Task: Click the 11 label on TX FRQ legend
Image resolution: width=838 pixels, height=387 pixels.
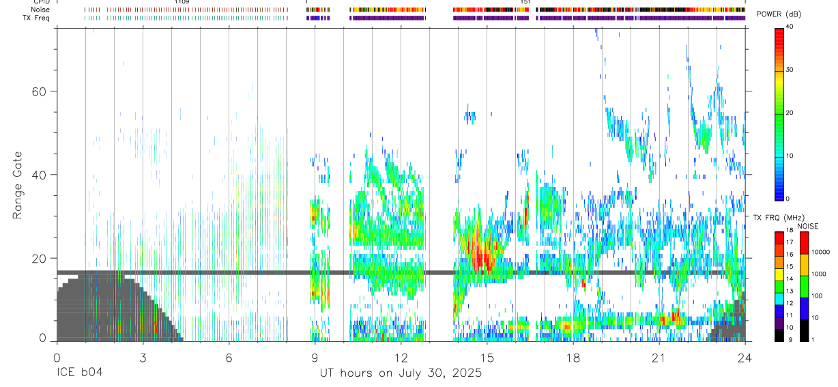Action: coord(788,315)
